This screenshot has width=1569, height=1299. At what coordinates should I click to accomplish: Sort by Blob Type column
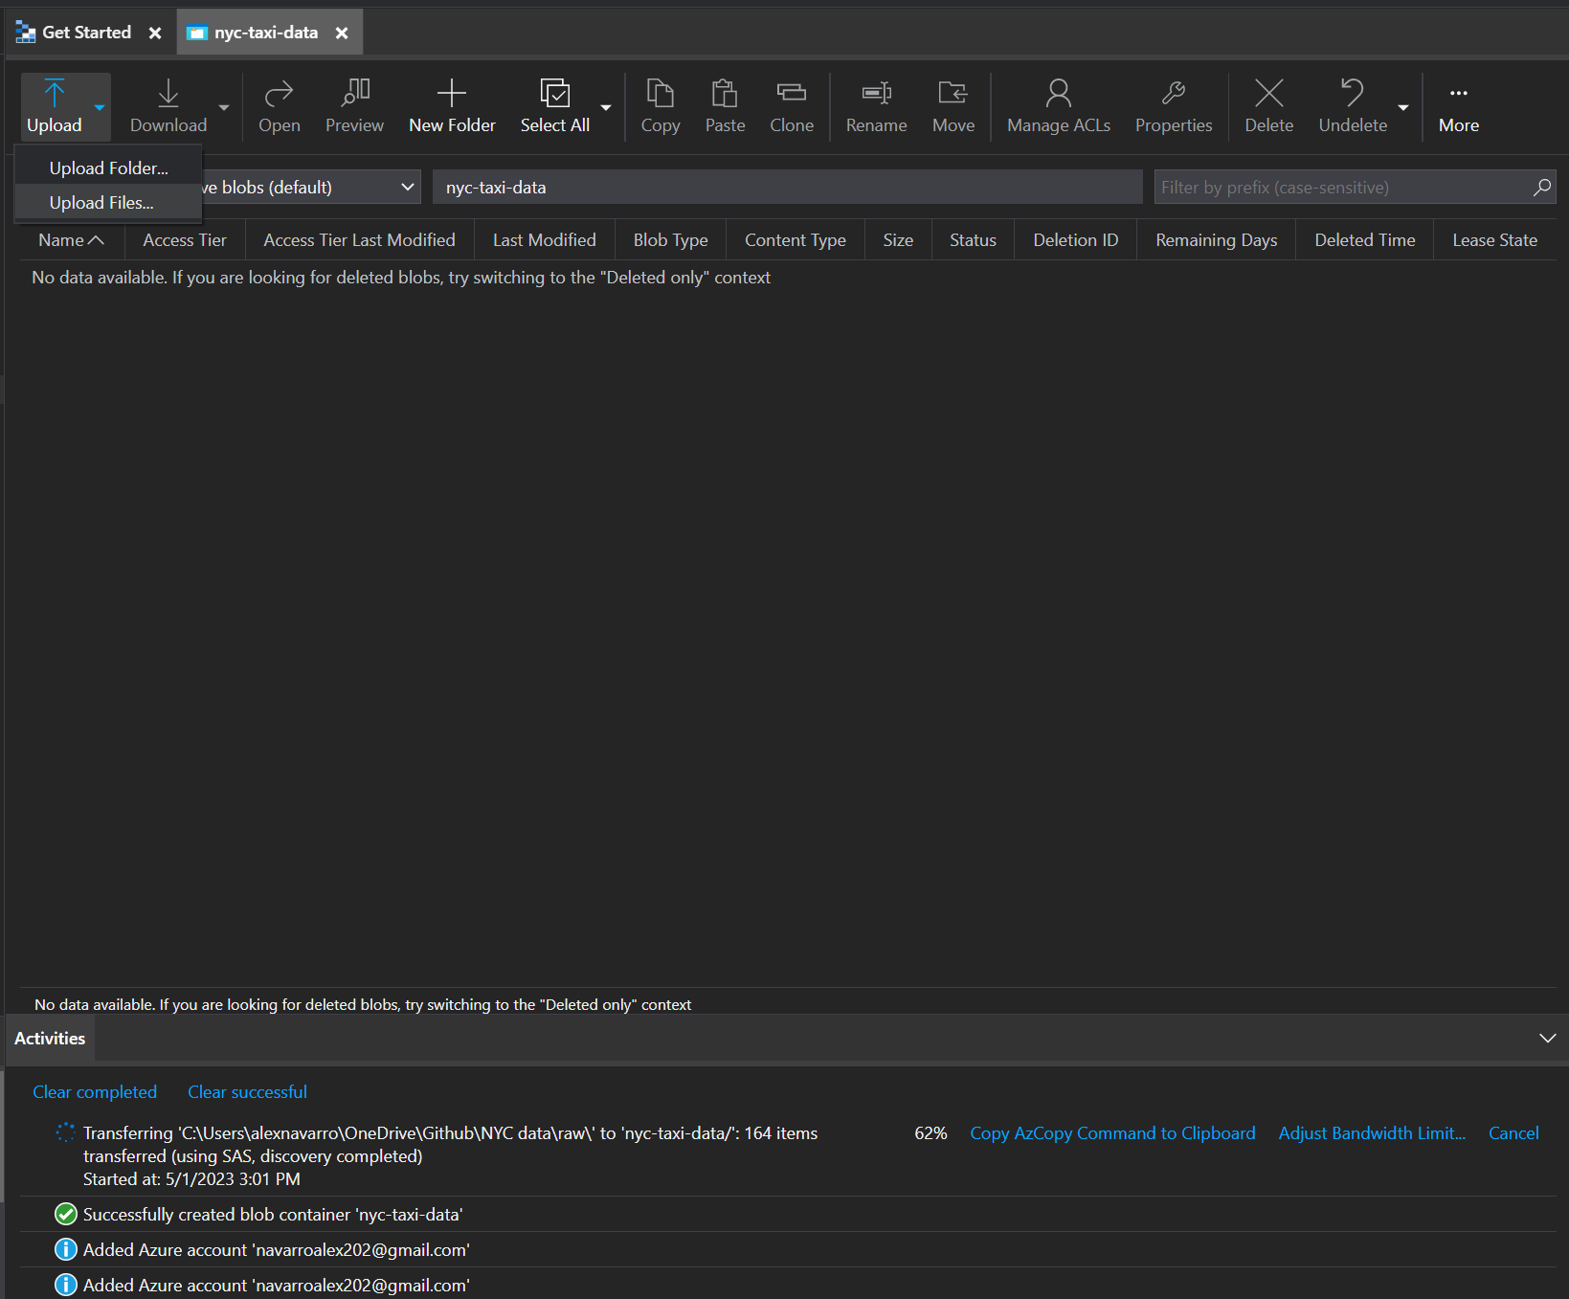point(671,240)
